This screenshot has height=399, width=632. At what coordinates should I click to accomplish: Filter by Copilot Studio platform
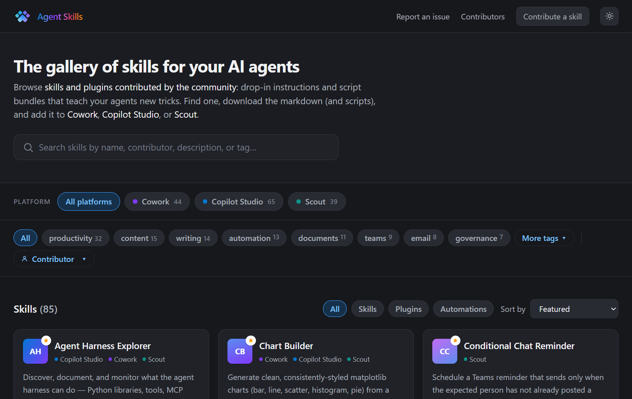[x=239, y=202]
